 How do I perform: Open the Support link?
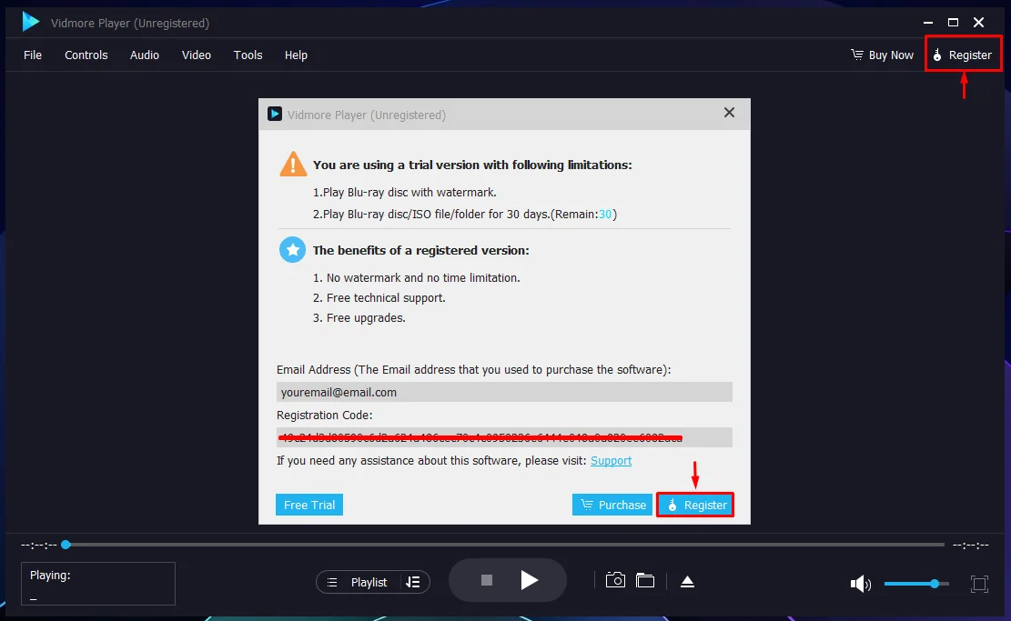[x=611, y=461]
